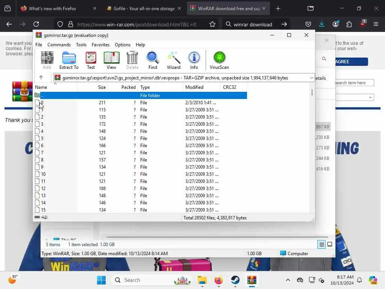The height and width of the screenshot is (289, 385).
Task: Open File Explorer from taskbar
Action: [x=202, y=280]
